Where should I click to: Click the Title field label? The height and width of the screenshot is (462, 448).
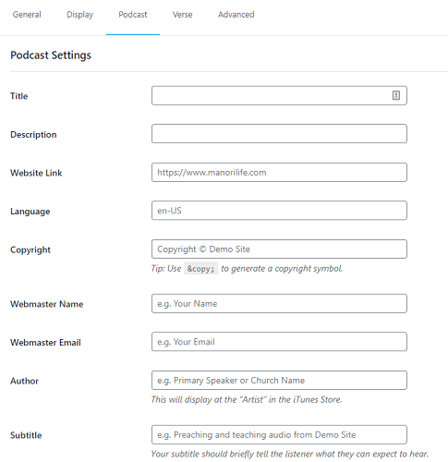19,96
